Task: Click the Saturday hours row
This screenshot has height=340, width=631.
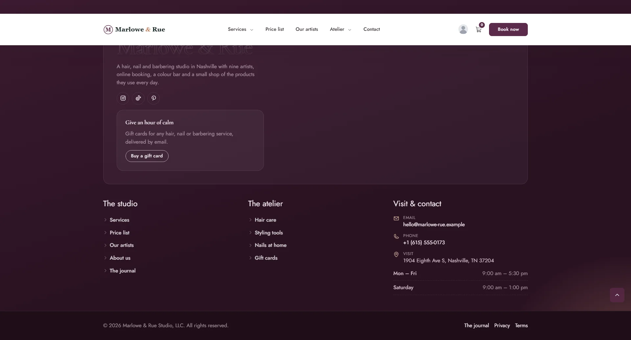Action: 460,288
